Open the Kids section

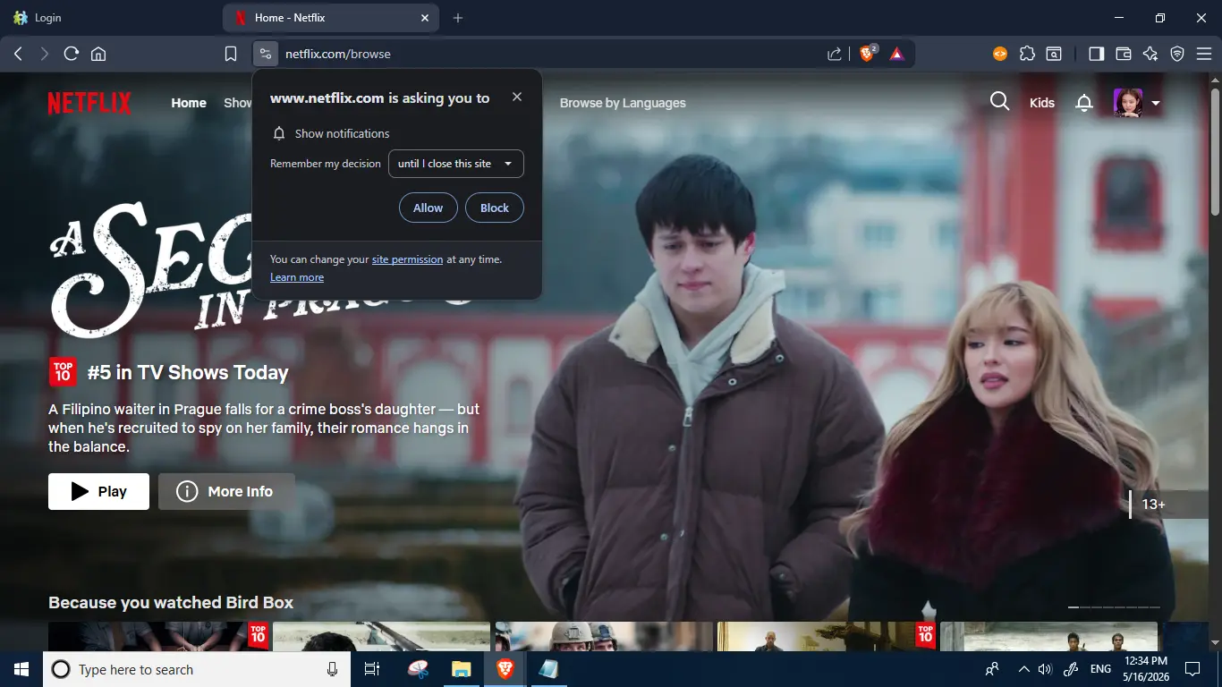click(1042, 103)
